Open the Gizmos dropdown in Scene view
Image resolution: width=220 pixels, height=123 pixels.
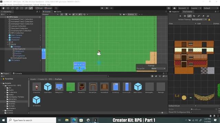click(132, 14)
